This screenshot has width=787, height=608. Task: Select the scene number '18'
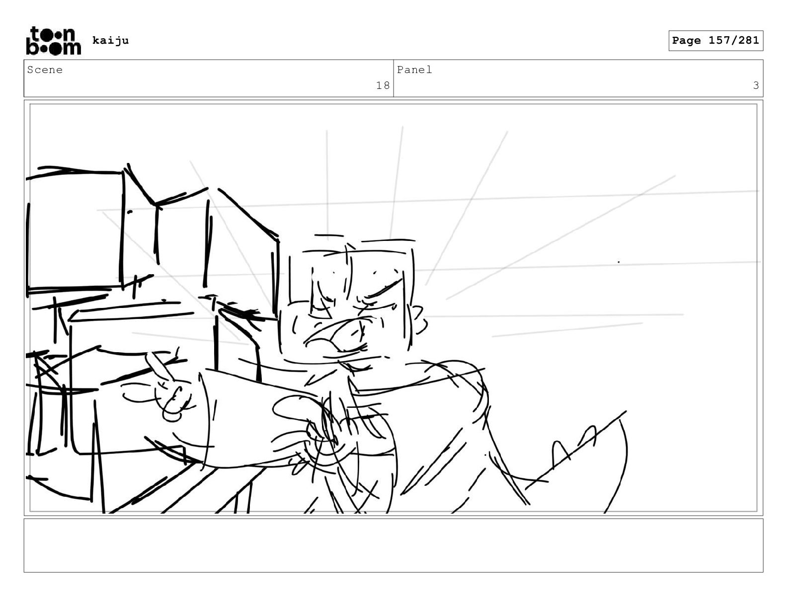[x=383, y=85]
